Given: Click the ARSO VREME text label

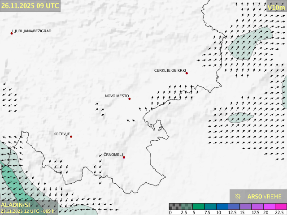Looking at the screenshot, I should click(265, 197).
